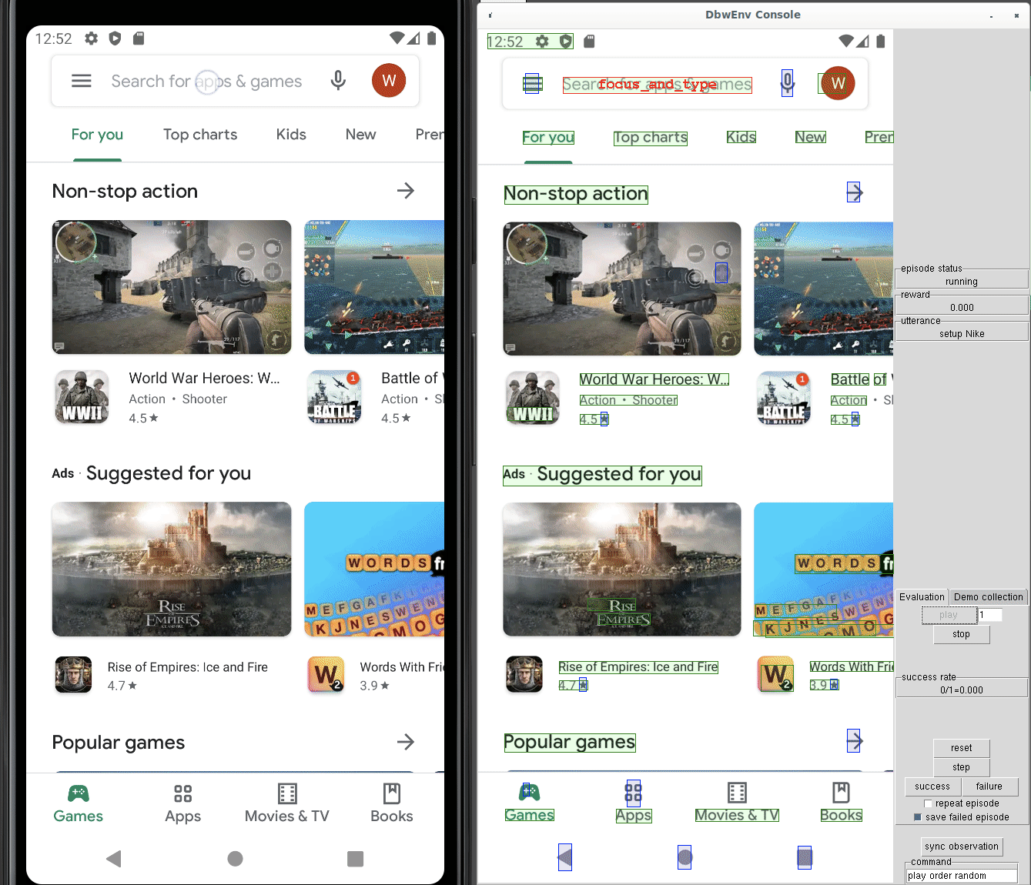Tap Words With Friends title in DbwEnv Console

click(x=852, y=667)
